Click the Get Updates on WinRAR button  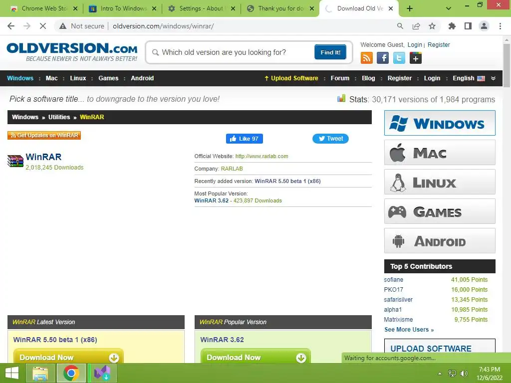44,135
